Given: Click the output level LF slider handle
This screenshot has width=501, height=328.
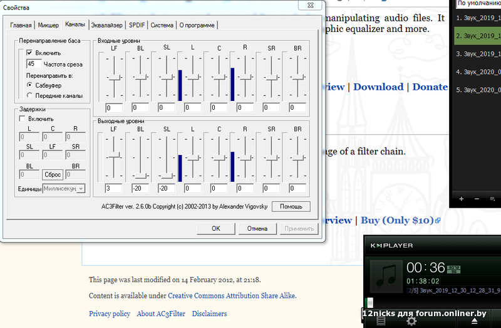Looking at the screenshot, I should pos(114,155).
